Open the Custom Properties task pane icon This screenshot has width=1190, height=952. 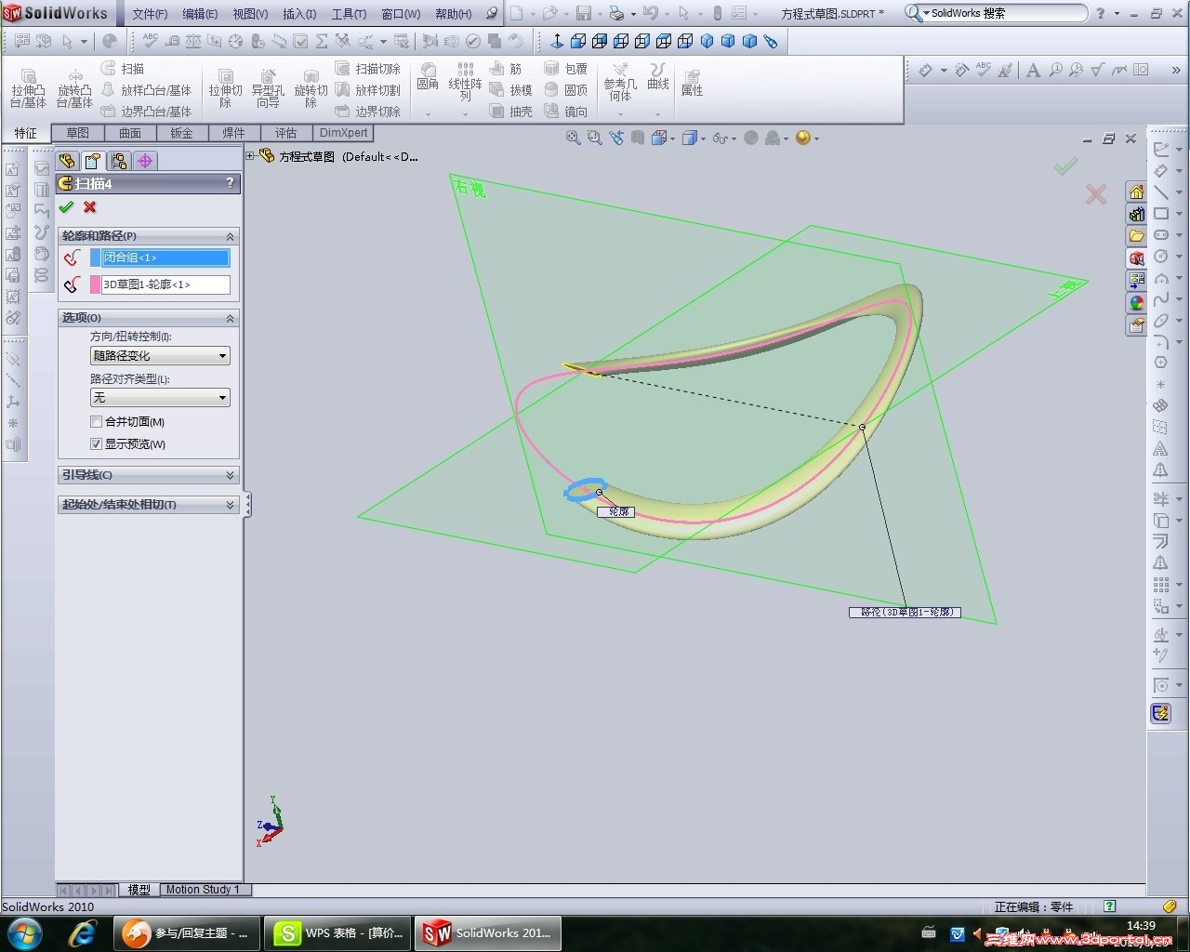point(1136,325)
